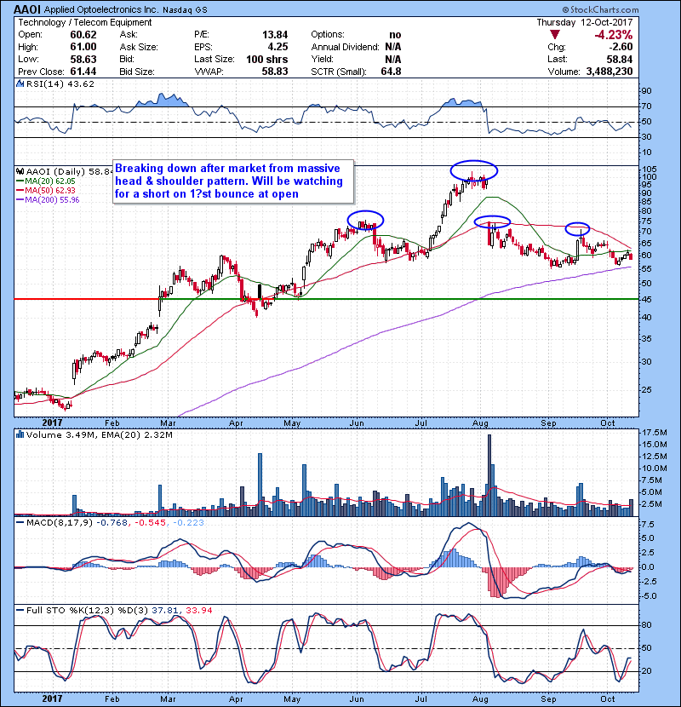Click the MACD axis label 7.5
The image size is (681, 707).
648,525
